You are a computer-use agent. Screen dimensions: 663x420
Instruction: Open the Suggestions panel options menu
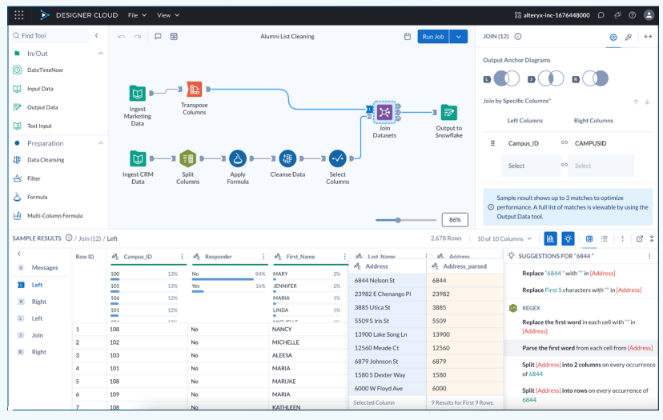point(649,256)
